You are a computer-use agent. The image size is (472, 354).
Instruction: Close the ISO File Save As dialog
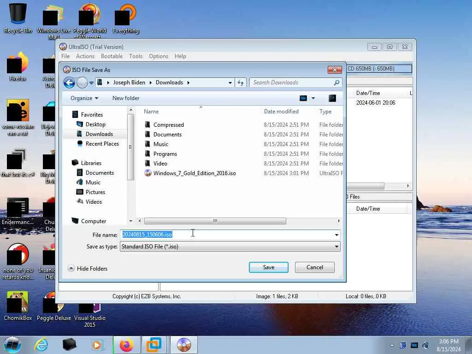[335, 70]
